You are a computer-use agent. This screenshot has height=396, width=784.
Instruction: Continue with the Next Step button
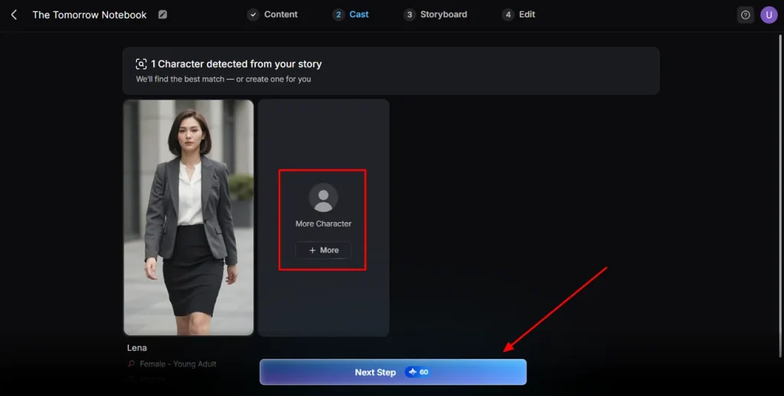393,372
